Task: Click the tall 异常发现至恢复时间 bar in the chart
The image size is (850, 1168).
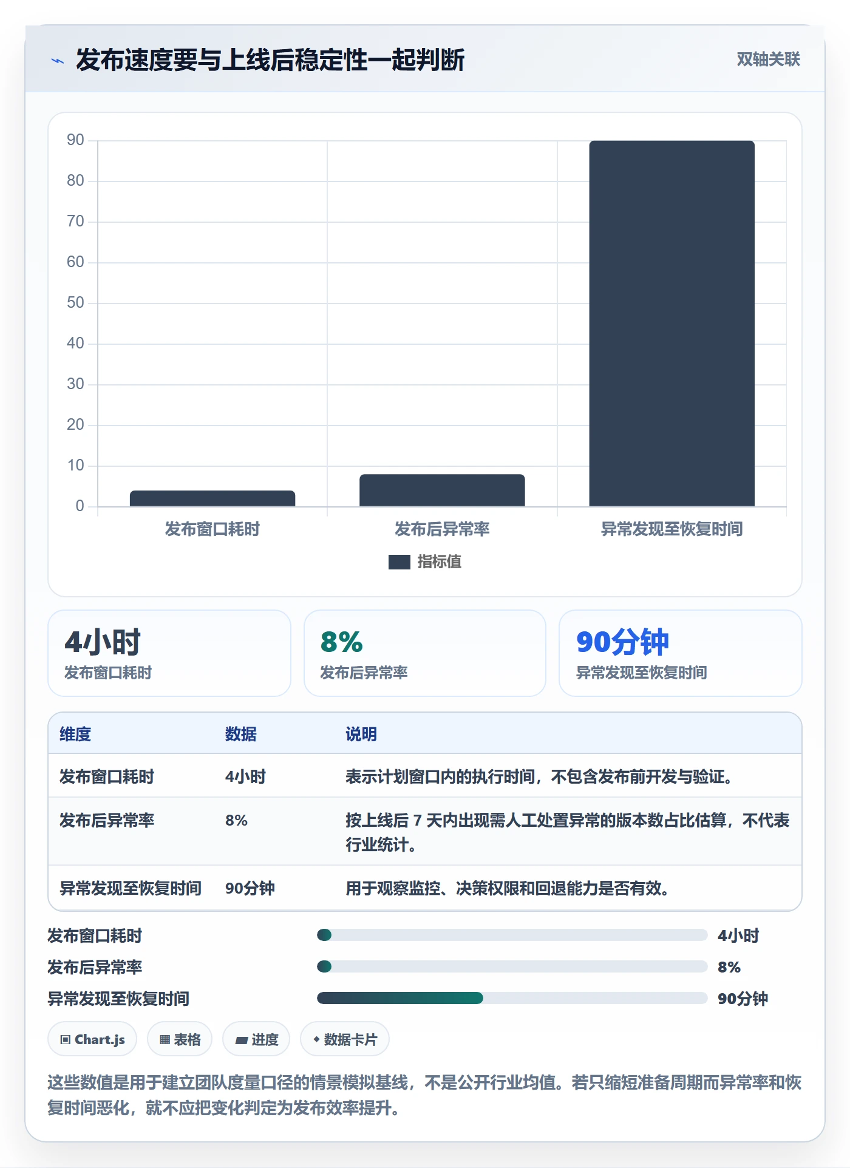Action: (671, 324)
